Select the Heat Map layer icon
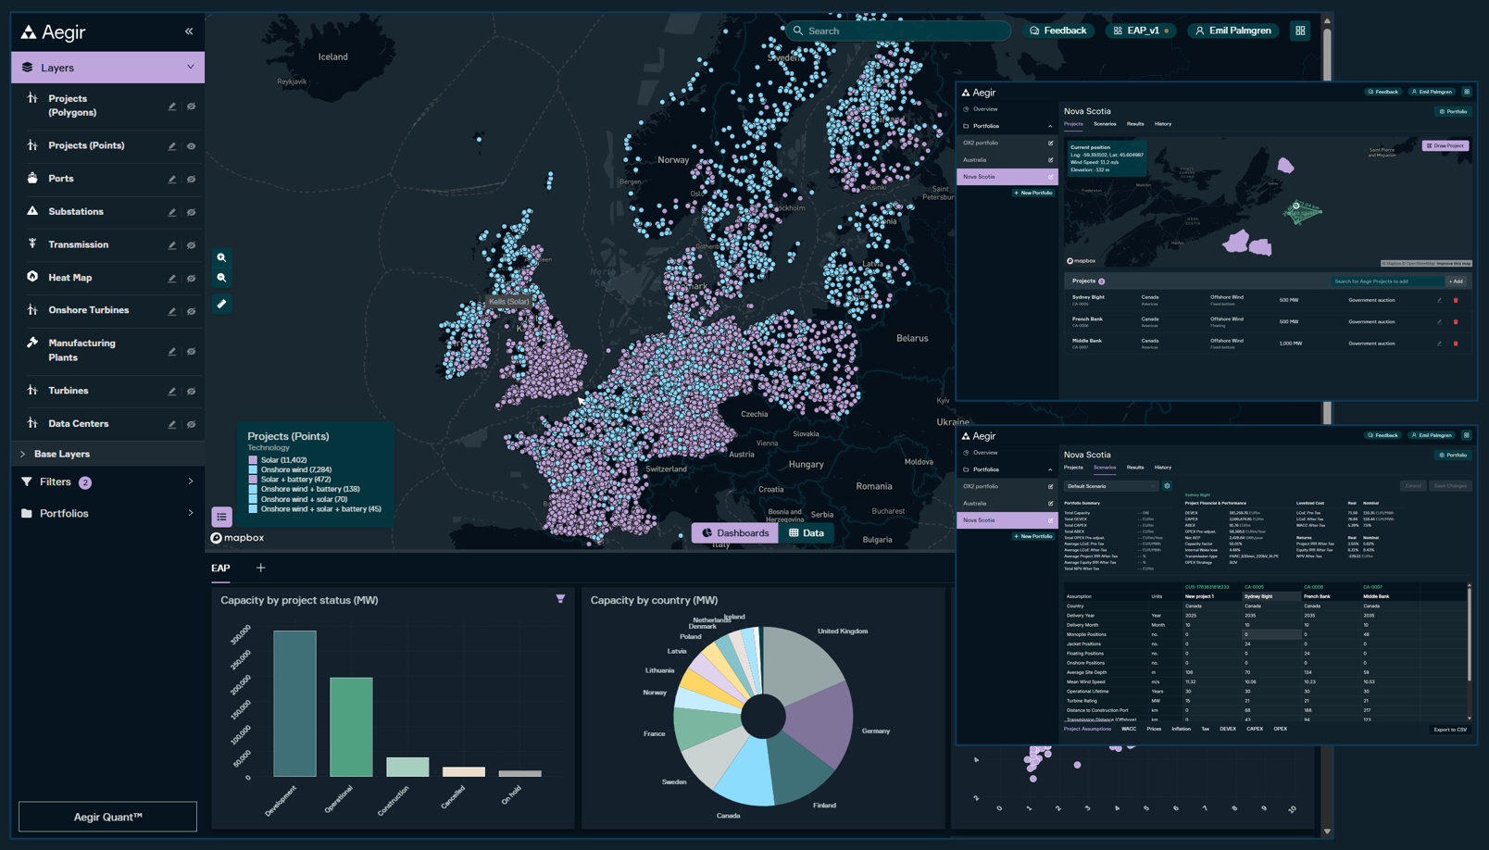 coord(31,276)
